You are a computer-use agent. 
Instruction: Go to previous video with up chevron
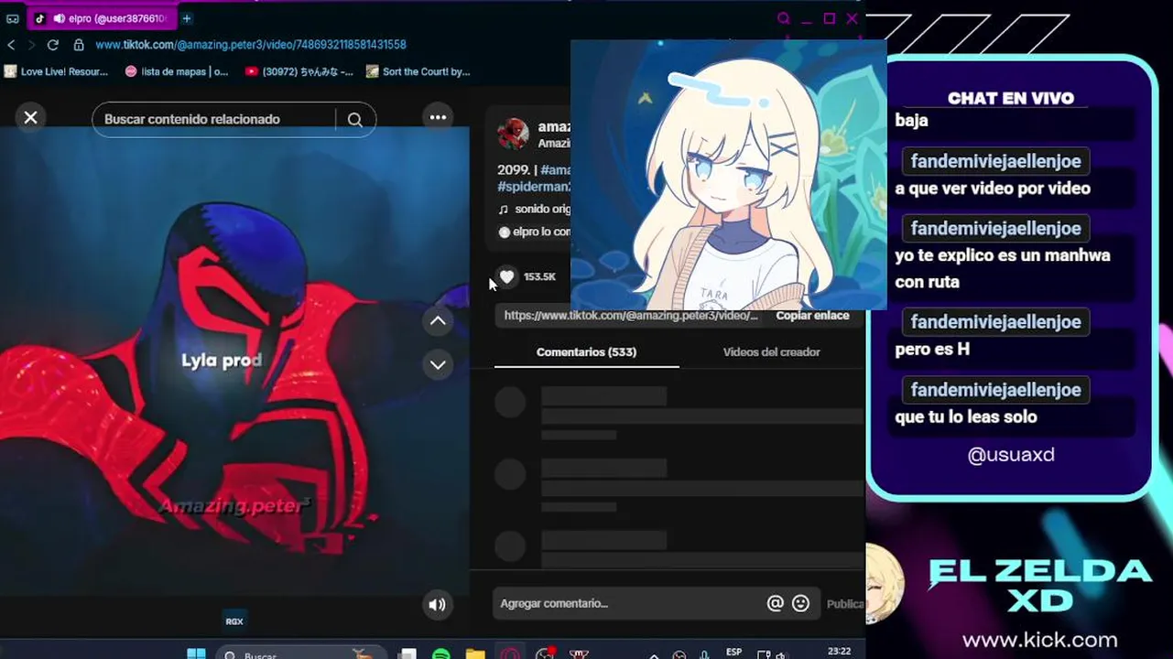pyautogui.click(x=439, y=321)
